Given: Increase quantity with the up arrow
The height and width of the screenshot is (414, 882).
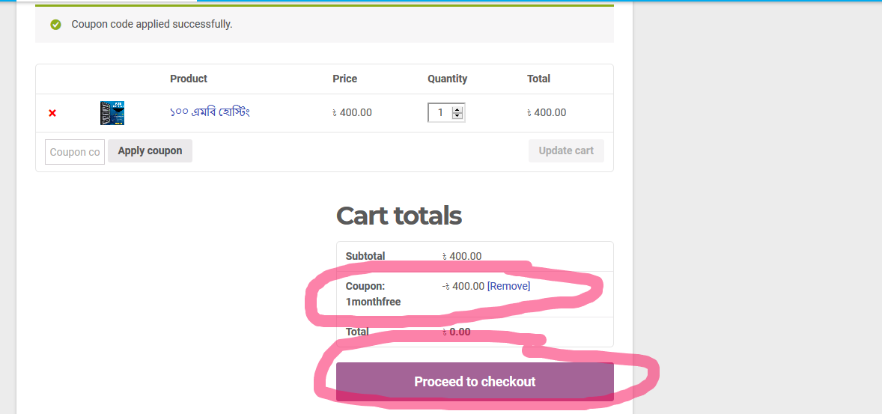Looking at the screenshot, I should pyautogui.click(x=458, y=109).
